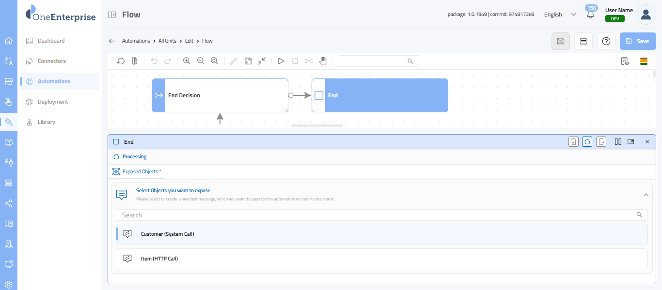Open the user profile avatar menu
The width and height of the screenshot is (662, 290).
[646, 15]
